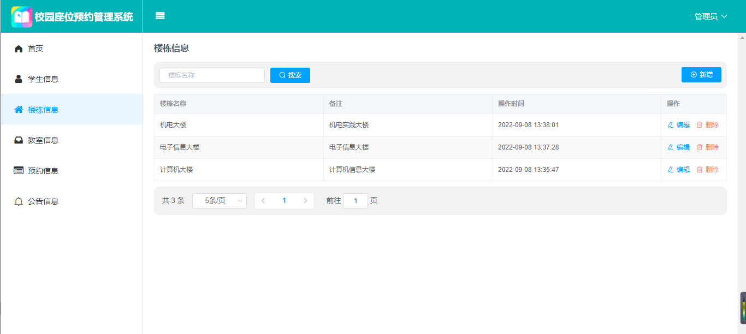
Task: Focus the 楼栋名称 search input field
Action: 212,75
